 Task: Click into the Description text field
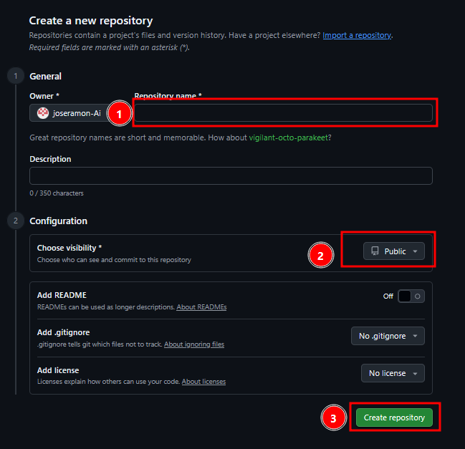pos(231,176)
